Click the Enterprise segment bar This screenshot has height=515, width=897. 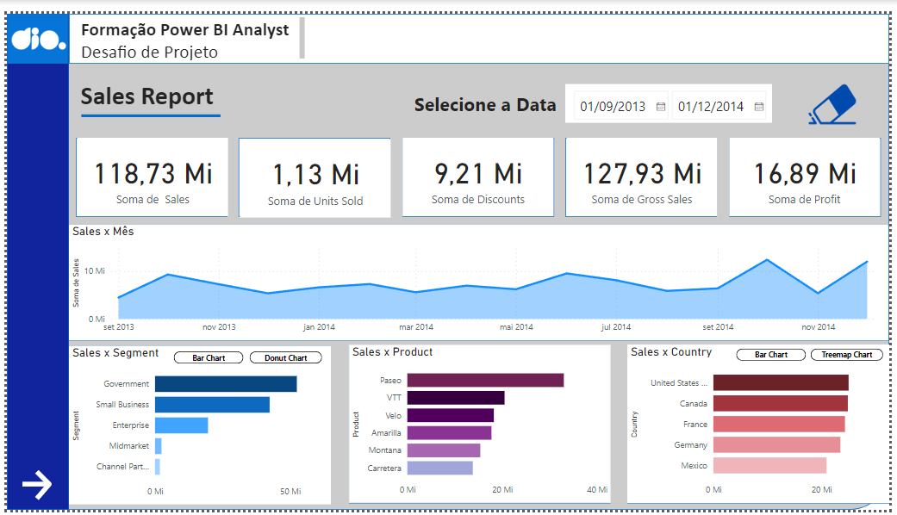pyautogui.click(x=181, y=425)
